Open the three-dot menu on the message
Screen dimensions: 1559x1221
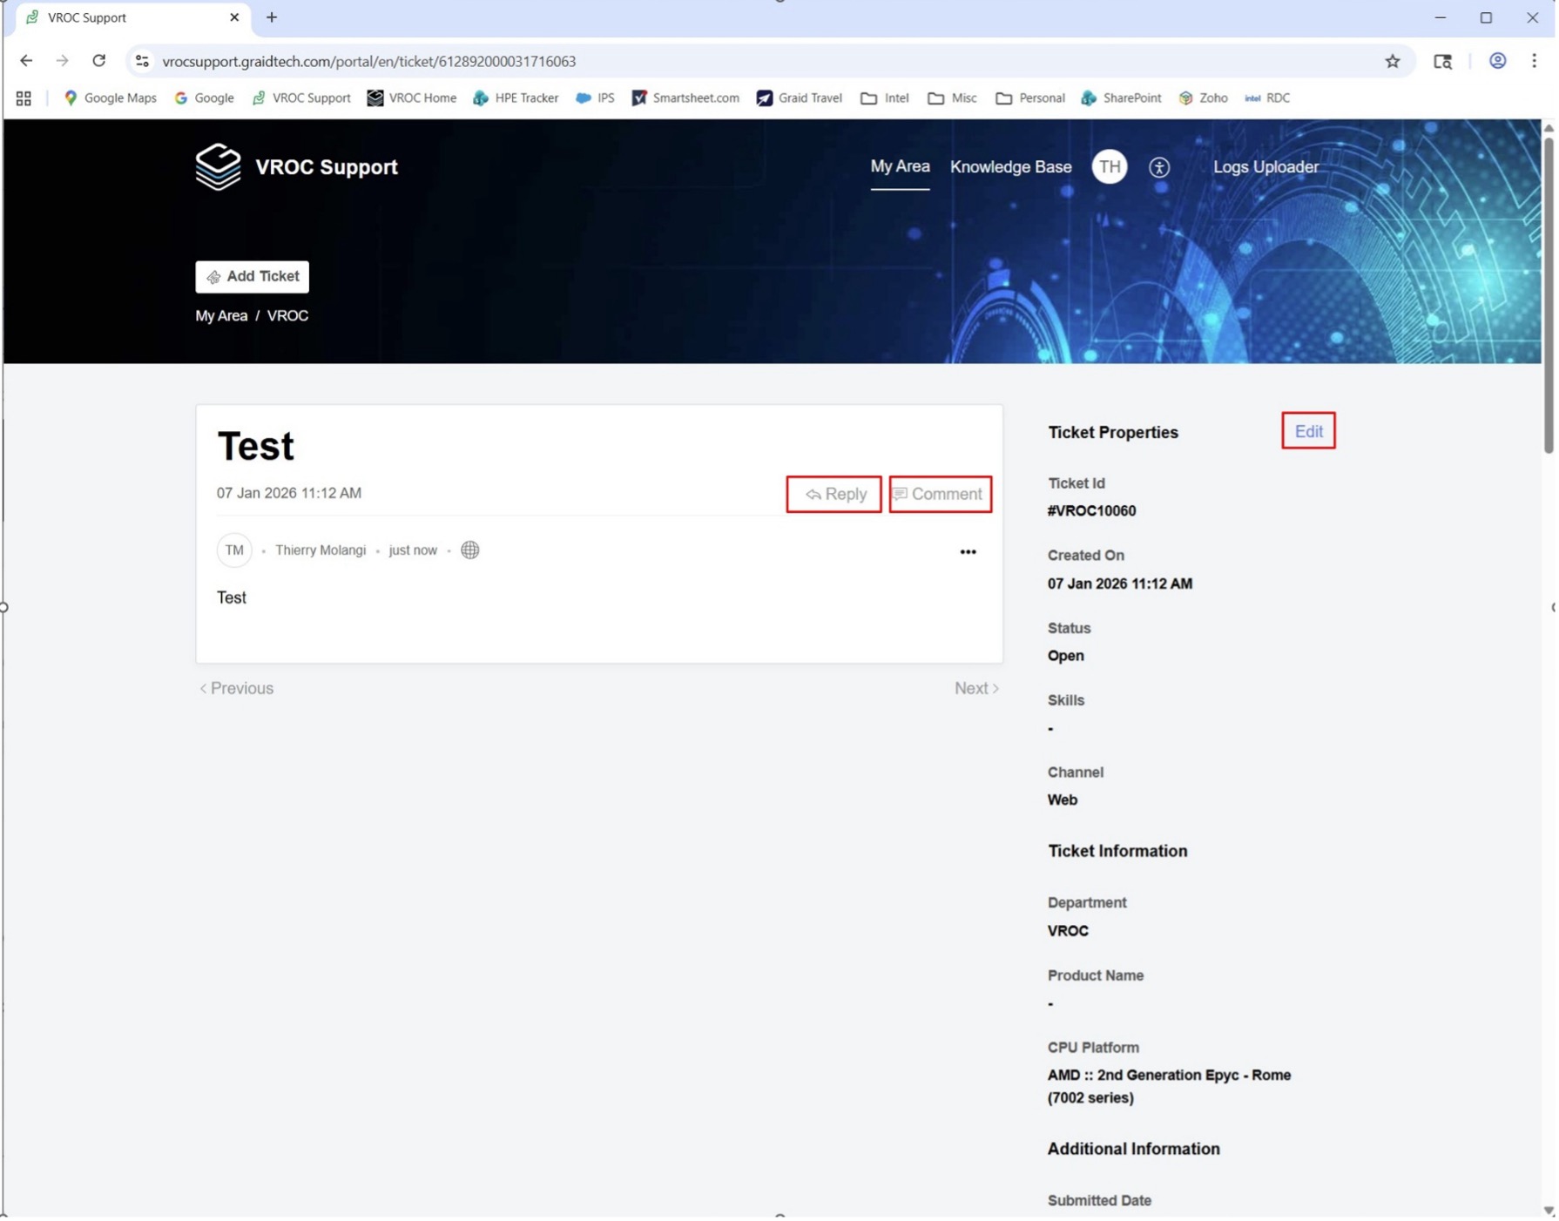click(x=968, y=551)
